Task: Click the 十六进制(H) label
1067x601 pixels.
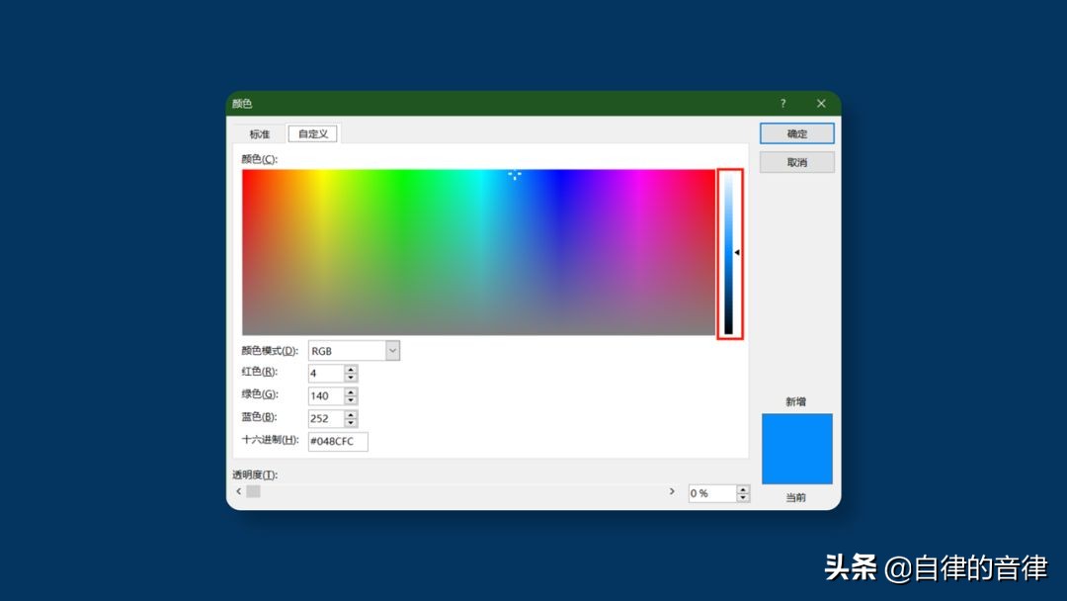Action: coord(270,440)
